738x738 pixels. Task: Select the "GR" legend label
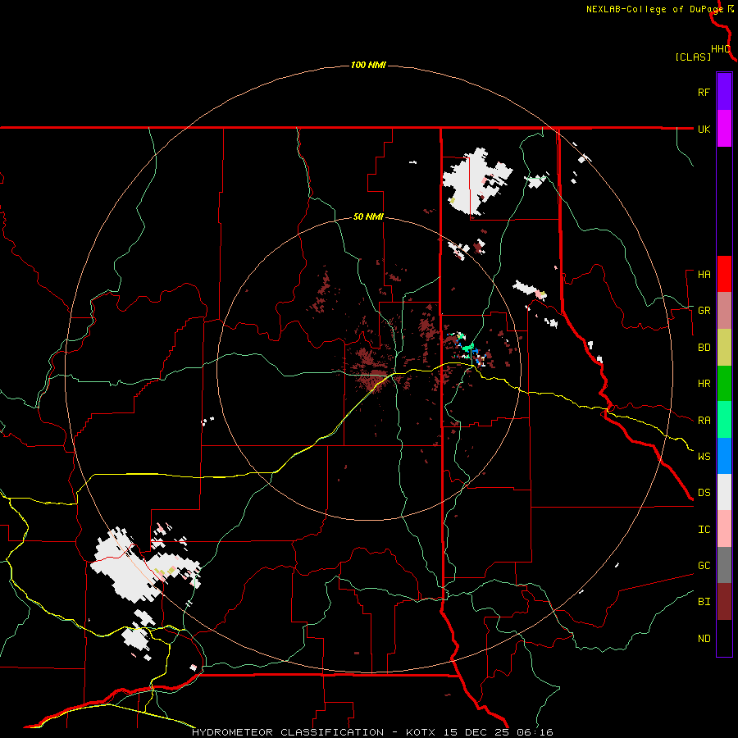click(704, 311)
